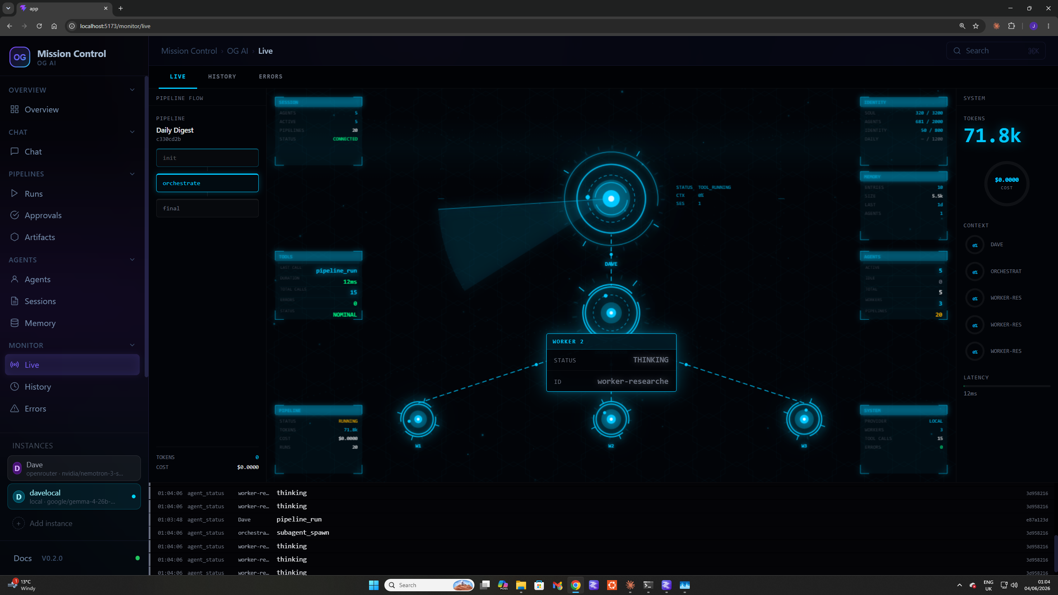Select the init pipeline step
The height and width of the screenshot is (595, 1058).
207,158
